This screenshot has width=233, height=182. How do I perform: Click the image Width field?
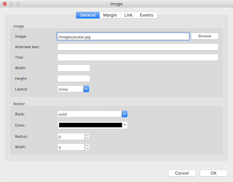coord(74,68)
